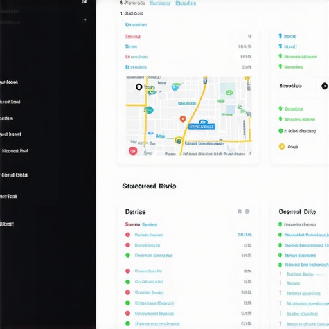
Task: Expand the small arrow in the dark sidebar
Action: pos(85,19)
